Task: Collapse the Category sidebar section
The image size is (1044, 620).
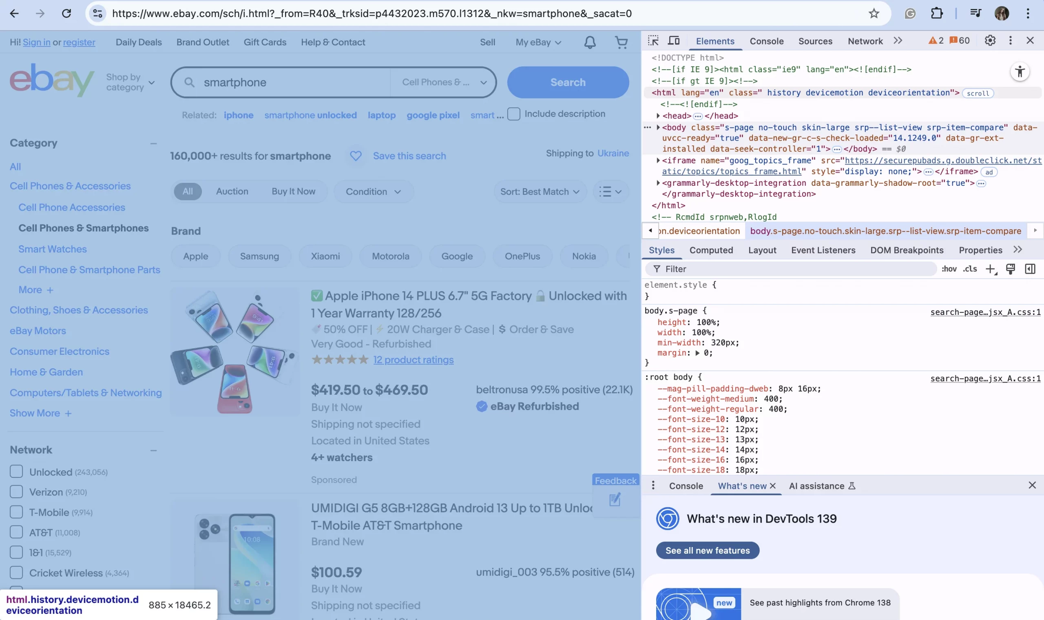Action: click(x=153, y=143)
